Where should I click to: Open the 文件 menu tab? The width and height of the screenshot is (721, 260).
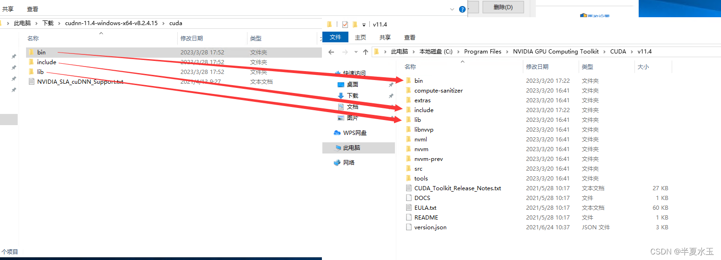(335, 37)
